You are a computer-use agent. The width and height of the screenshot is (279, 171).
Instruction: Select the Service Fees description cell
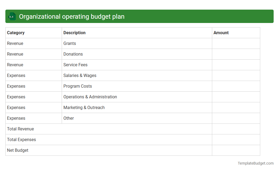pos(75,65)
